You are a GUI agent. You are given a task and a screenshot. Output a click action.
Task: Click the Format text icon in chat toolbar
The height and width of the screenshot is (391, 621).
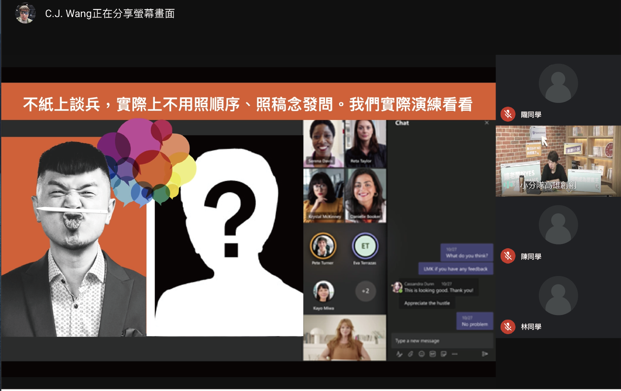point(399,354)
